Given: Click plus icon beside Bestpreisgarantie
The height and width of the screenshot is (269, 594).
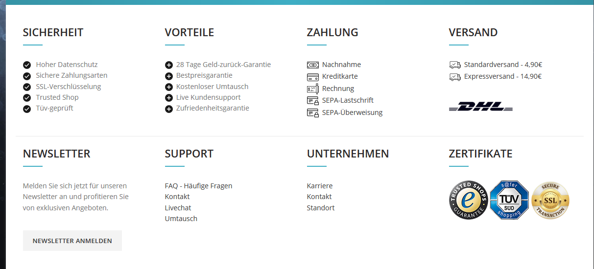Looking at the screenshot, I should 169,76.
